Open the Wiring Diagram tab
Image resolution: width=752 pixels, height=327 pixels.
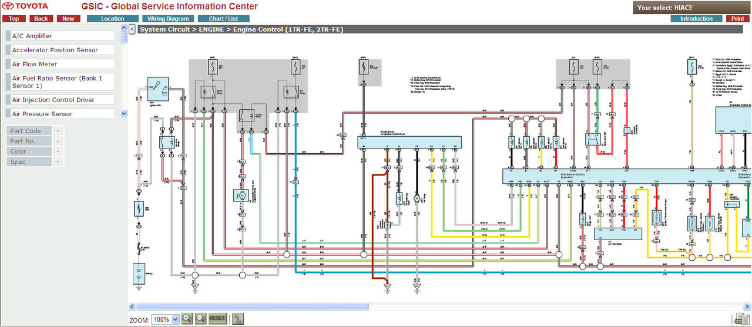click(x=168, y=19)
